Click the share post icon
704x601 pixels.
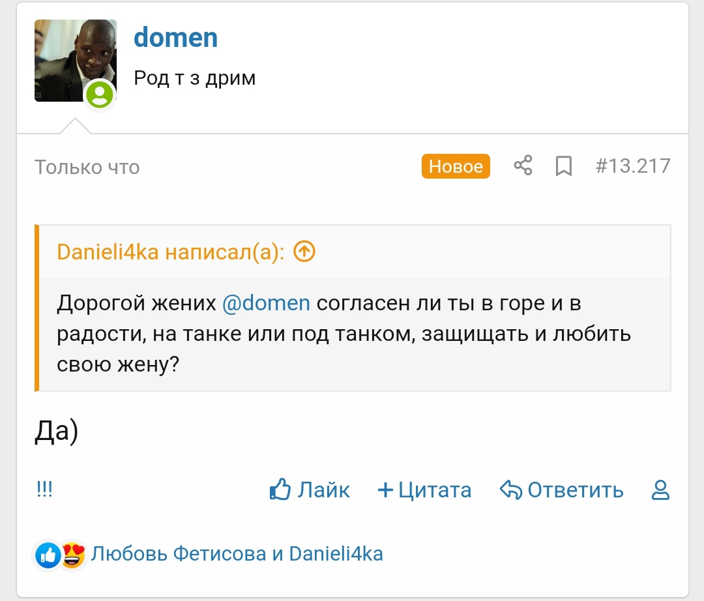[523, 166]
